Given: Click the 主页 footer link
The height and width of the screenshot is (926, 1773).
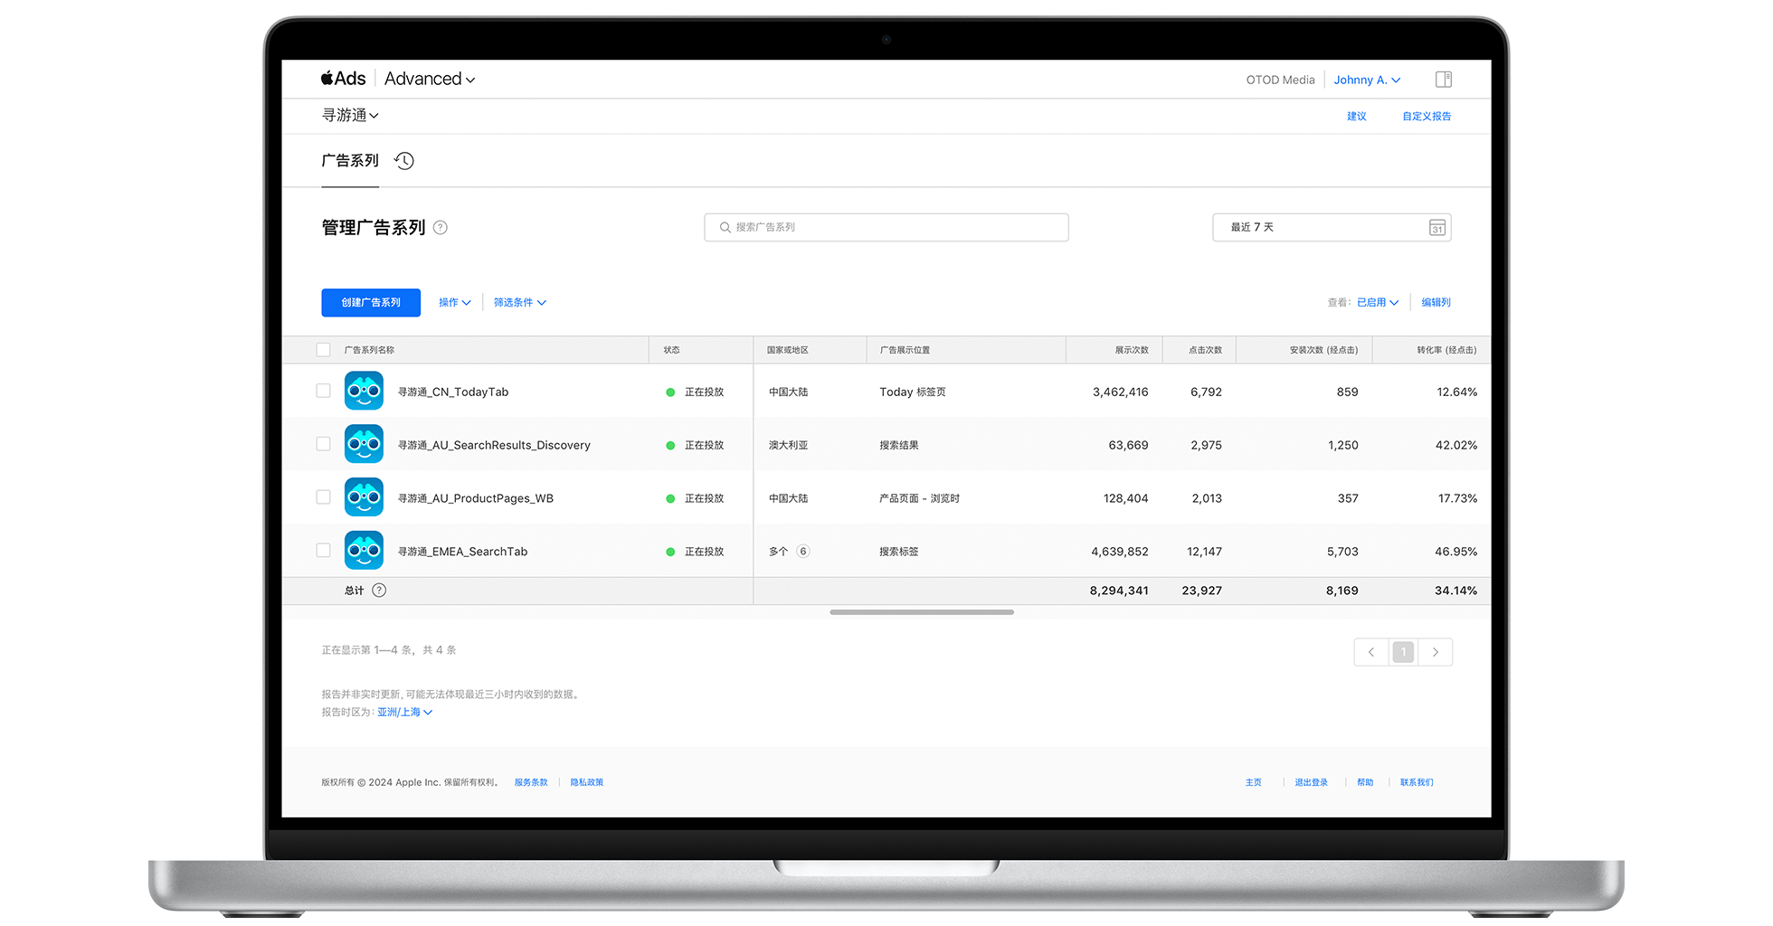Looking at the screenshot, I should [1253, 783].
